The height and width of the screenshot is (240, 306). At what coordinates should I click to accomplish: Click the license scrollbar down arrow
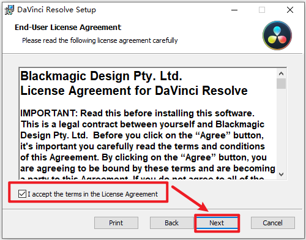(281, 174)
